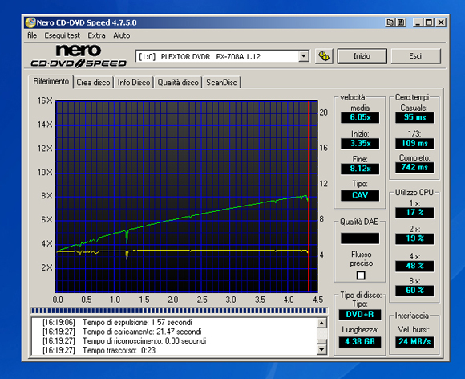Switch to the Info Disco tab

tap(134, 82)
